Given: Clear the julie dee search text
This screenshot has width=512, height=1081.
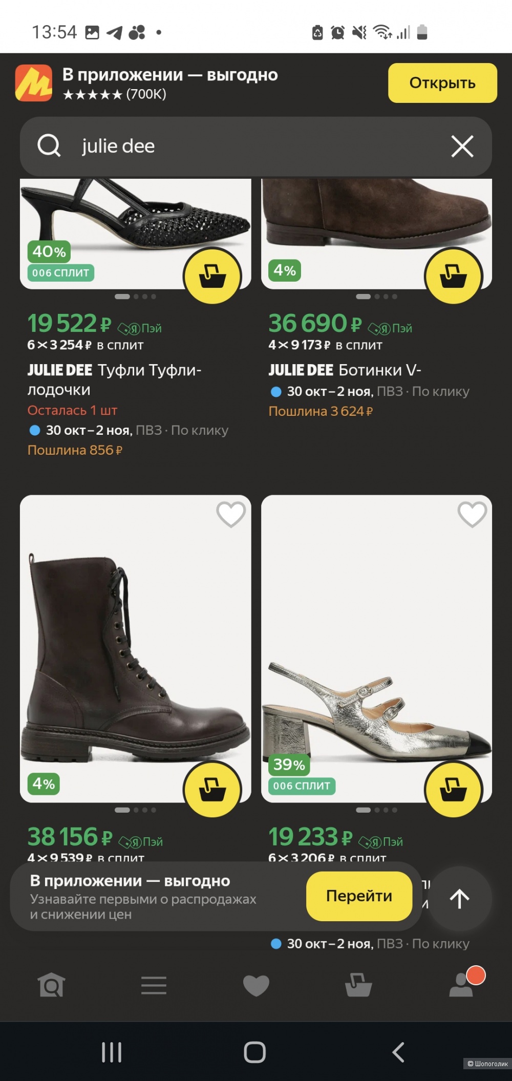Looking at the screenshot, I should point(462,146).
